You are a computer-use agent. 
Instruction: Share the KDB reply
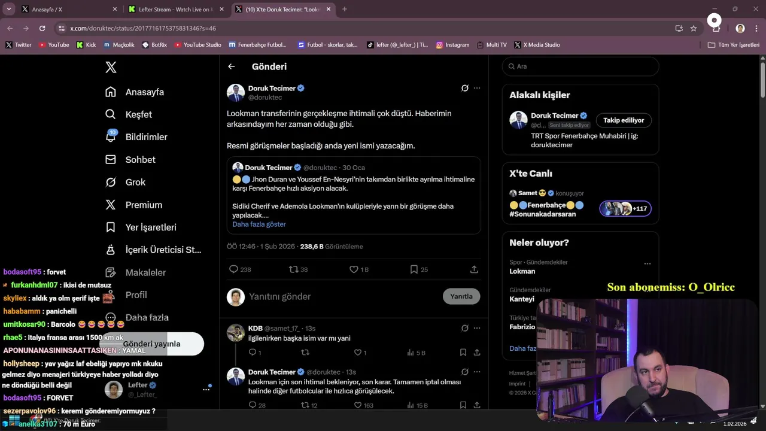[x=477, y=353]
